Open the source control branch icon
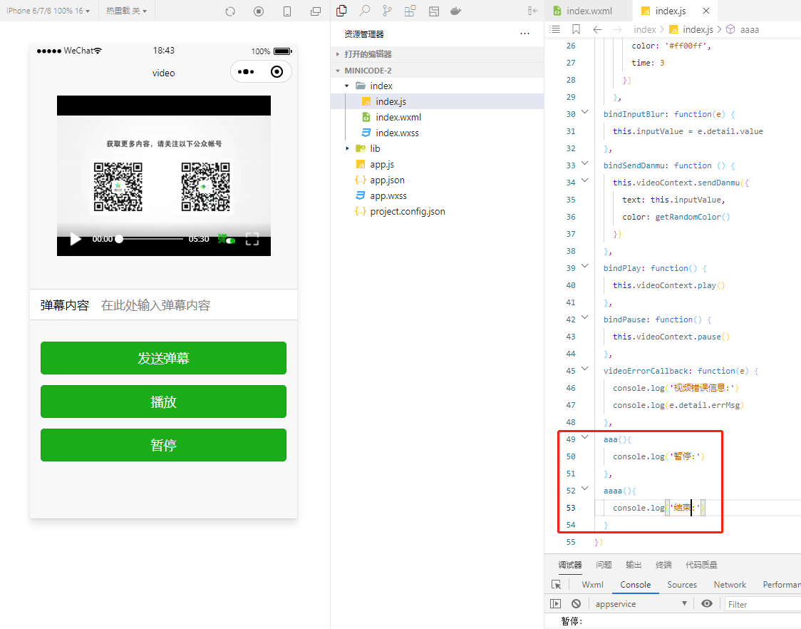 388,10
